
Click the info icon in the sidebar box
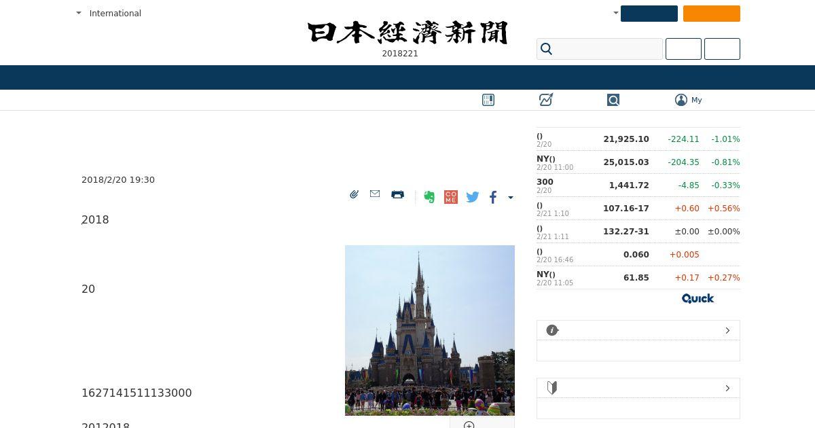click(x=552, y=330)
